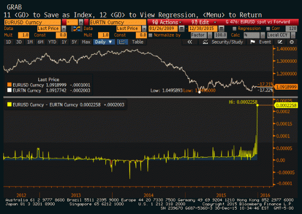
Task: Select the 6M range tab
Action: [41, 42]
